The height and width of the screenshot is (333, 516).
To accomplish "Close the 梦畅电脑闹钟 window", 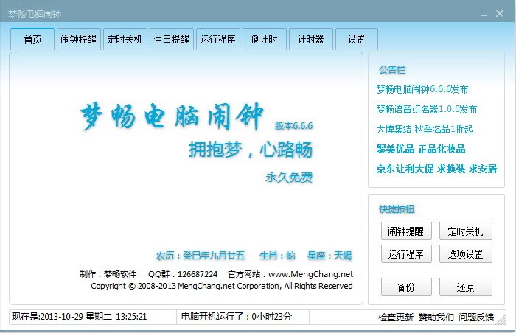I will (x=500, y=13).
